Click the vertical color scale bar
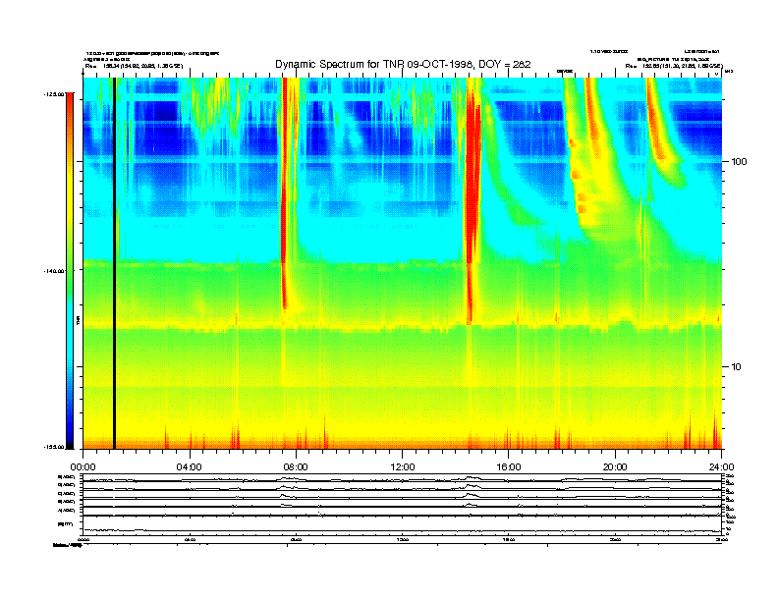Screen dimensions: 778x601 pyautogui.click(x=70, y=271)
